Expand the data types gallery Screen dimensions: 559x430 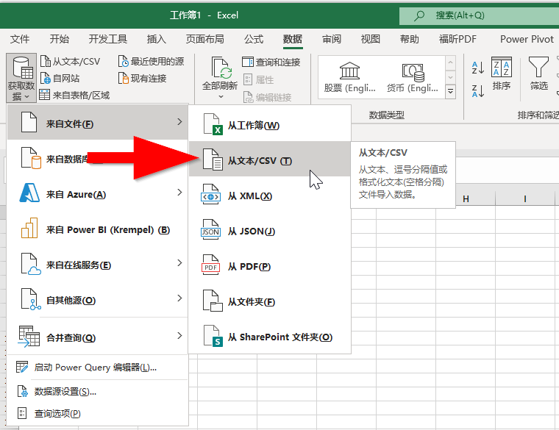click(x=451, y=91)
